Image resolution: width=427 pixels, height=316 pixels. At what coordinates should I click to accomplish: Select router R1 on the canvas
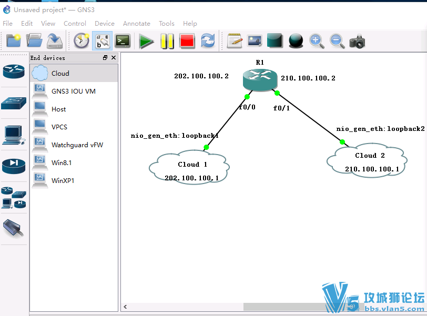tap(260, 79)
